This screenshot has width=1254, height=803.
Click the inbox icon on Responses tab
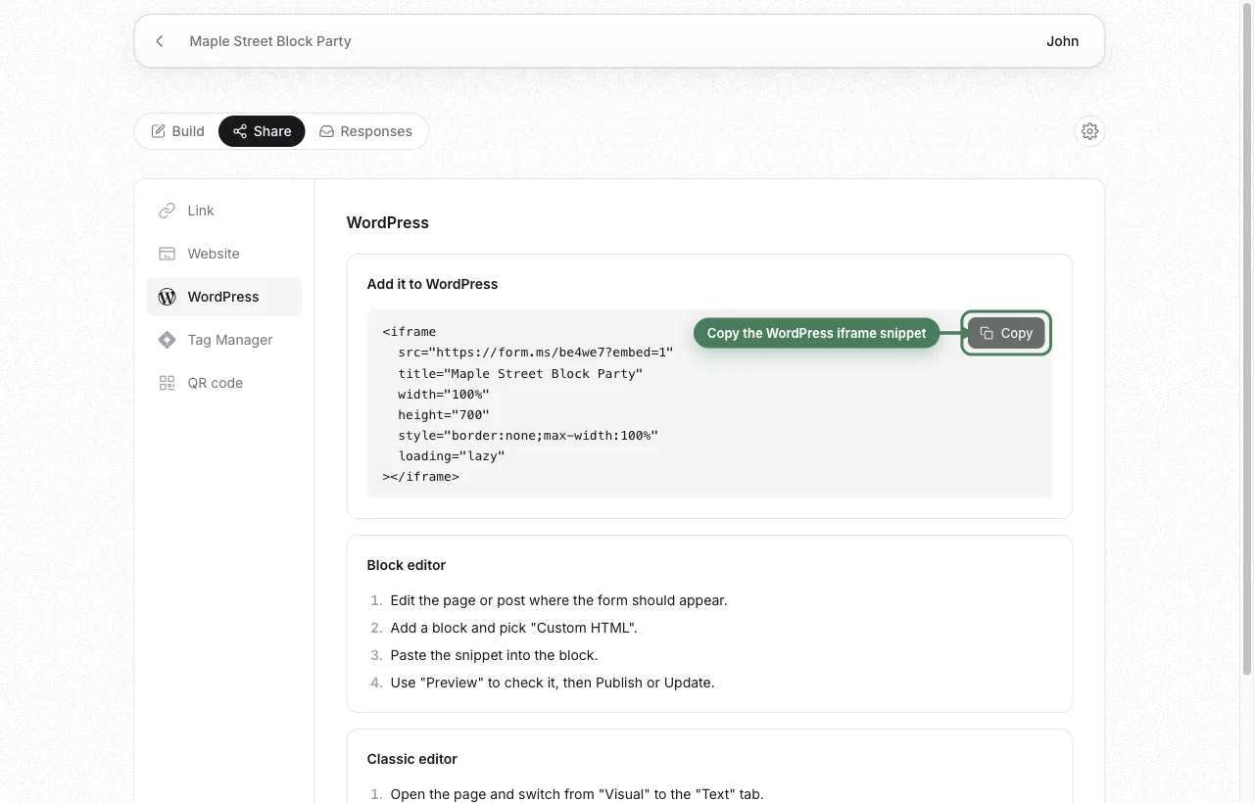pos(326,131)
